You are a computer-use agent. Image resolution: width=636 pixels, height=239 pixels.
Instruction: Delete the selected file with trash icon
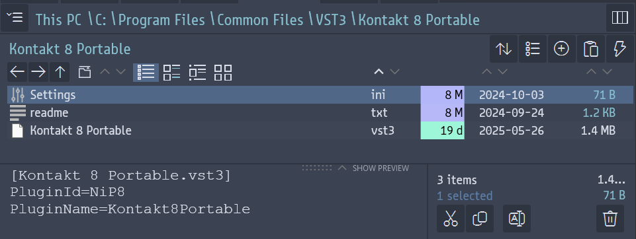[610, 219]
